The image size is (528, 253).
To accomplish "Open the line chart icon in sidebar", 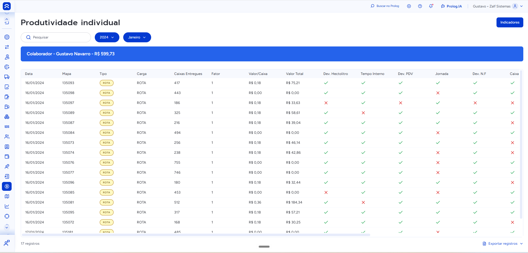I will [x=7, y=206].
